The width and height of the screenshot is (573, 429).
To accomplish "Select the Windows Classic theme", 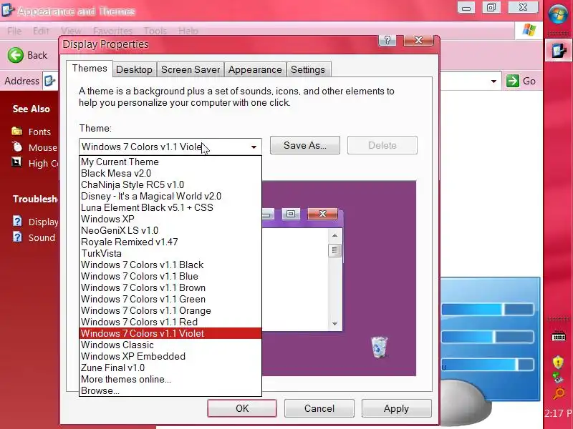I will click(170, 345).
